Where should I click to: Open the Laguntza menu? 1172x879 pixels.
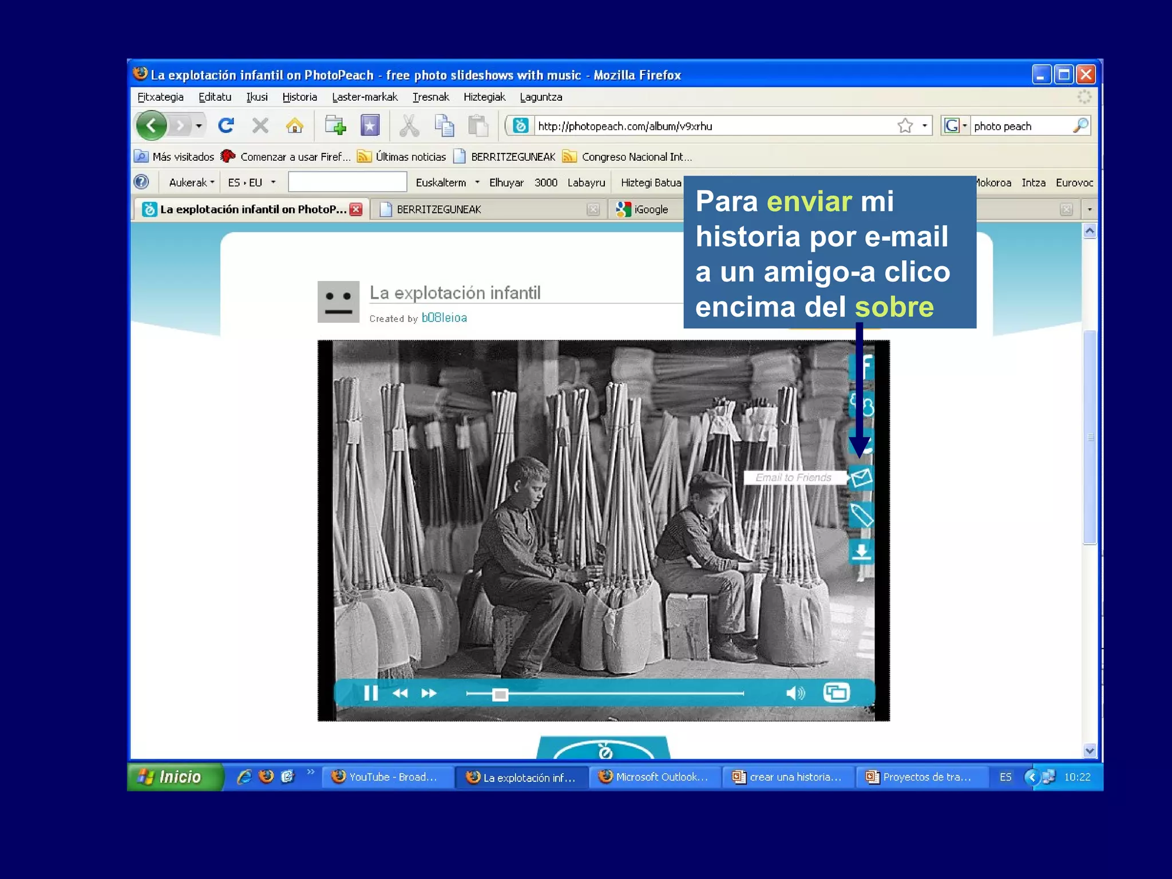541,97
